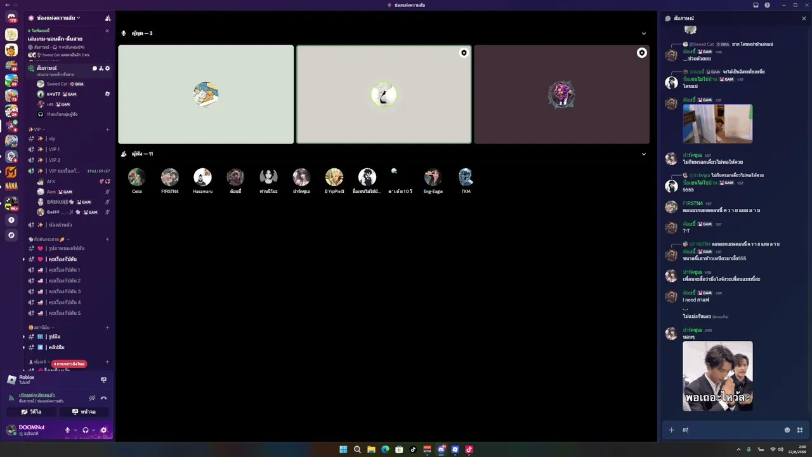812x457 pixels.
Task: Disconnect from the voice call
Action: click(x=103, y=398)
